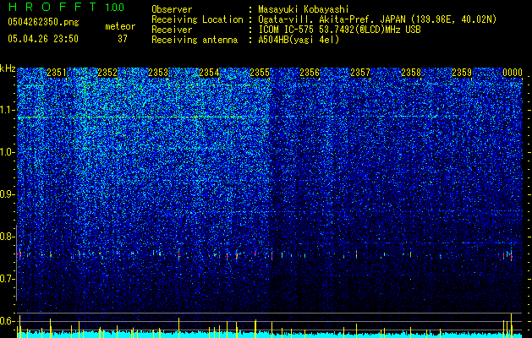Click the 2359 time marker
This screenshot has height=338, width=532.
(x=462, y=73)
